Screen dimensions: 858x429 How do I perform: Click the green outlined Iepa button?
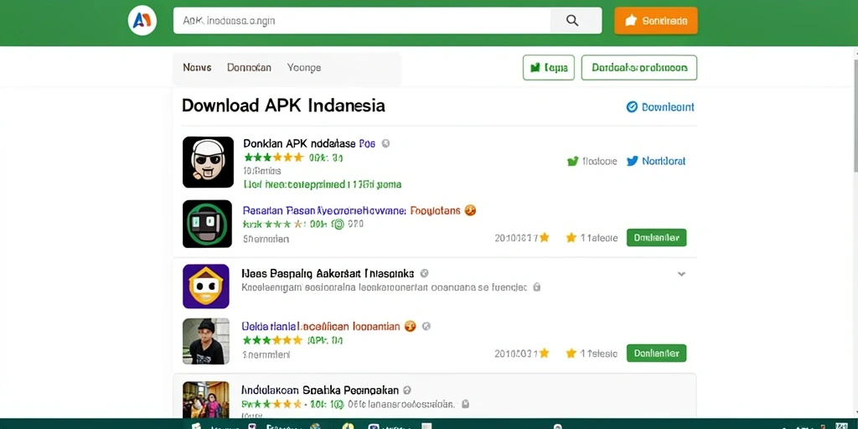pos(548,68)
